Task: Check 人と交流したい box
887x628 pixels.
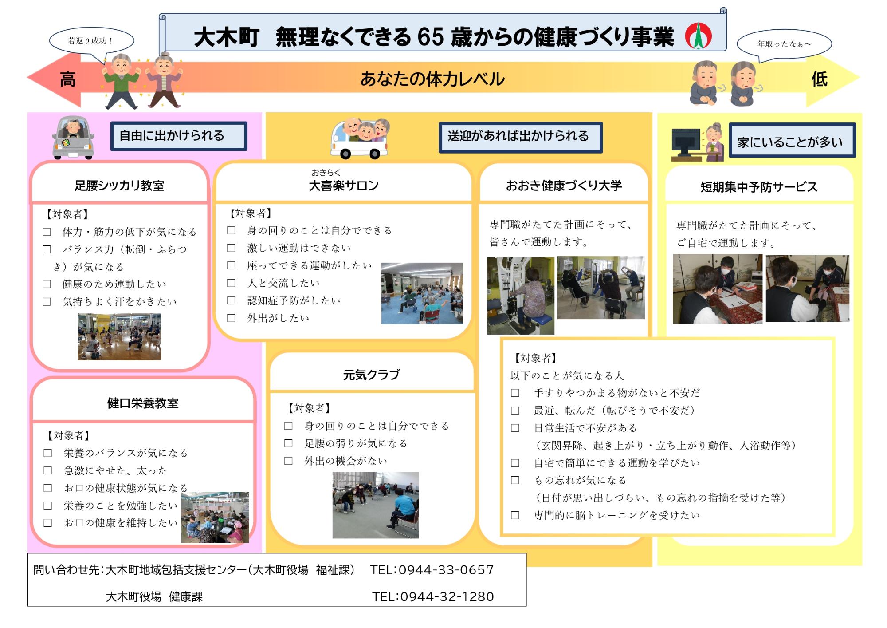Action: coord(231,283)
